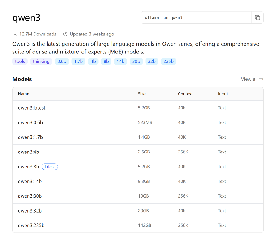Screen dimensions: 273x248
Task: Choose the 14b size tag
Action: pos(121,61)
